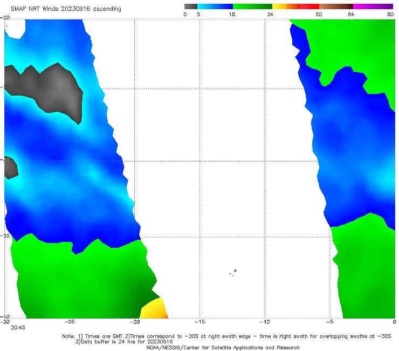Click the swath time label '20:45'
The height and width of the screenshot is (351, 399).
click(x=18, y=328)
